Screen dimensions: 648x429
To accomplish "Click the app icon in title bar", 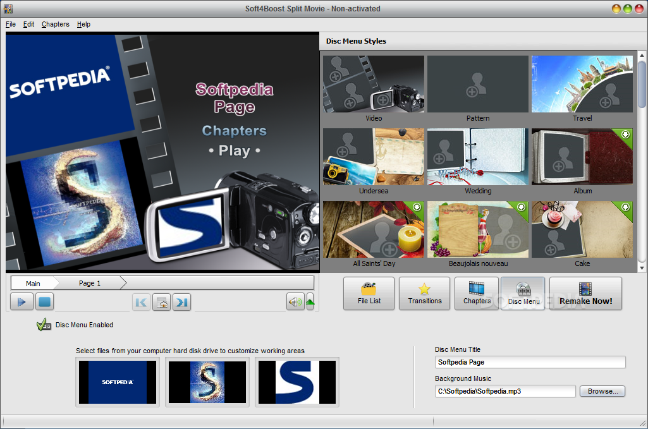I will click(8, 9).
